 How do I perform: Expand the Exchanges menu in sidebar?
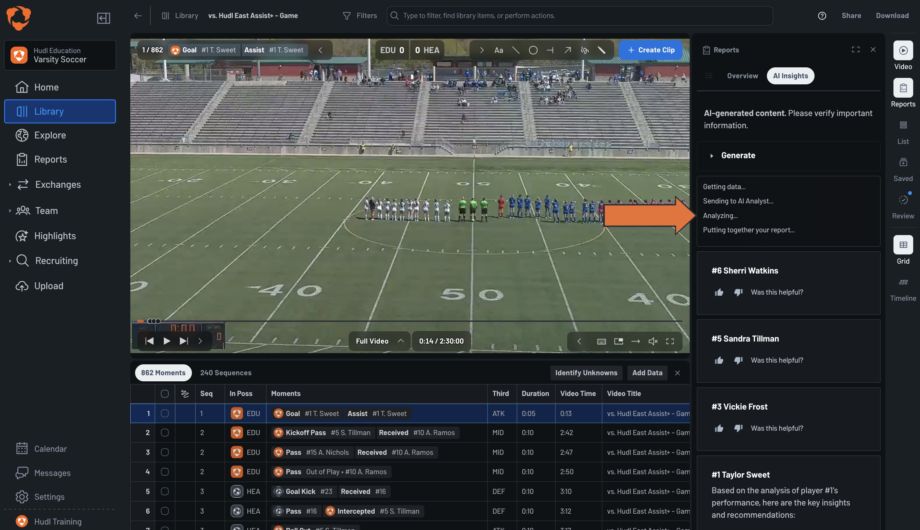point(10,185)
